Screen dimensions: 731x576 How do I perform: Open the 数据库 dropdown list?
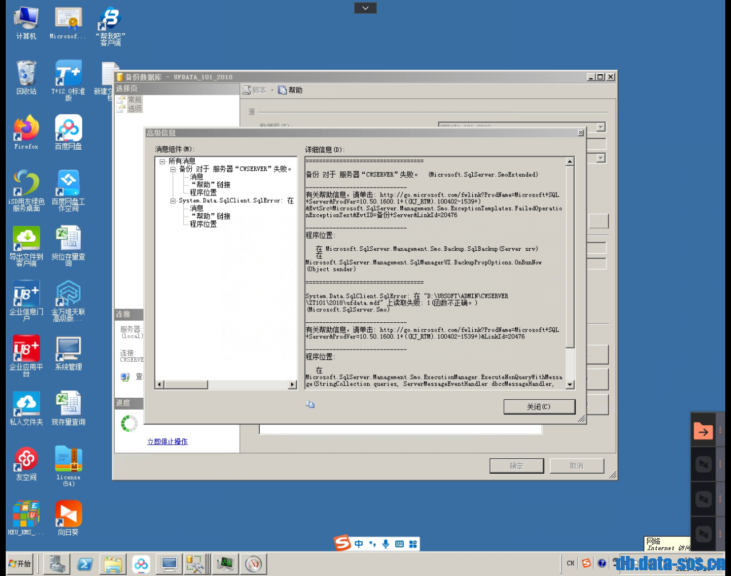click(x=600, y=127)
